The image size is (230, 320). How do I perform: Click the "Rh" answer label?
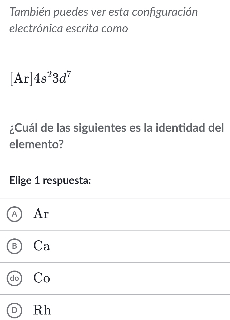click(x=42, y=311)
